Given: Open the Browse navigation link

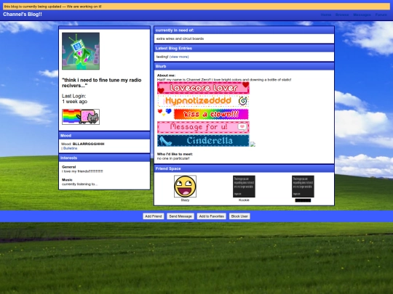Looking at the screenshot, I should pos(342,15).
